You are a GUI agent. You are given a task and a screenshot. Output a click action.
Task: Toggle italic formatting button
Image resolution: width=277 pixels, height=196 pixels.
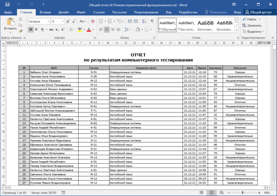pos(36,29)
